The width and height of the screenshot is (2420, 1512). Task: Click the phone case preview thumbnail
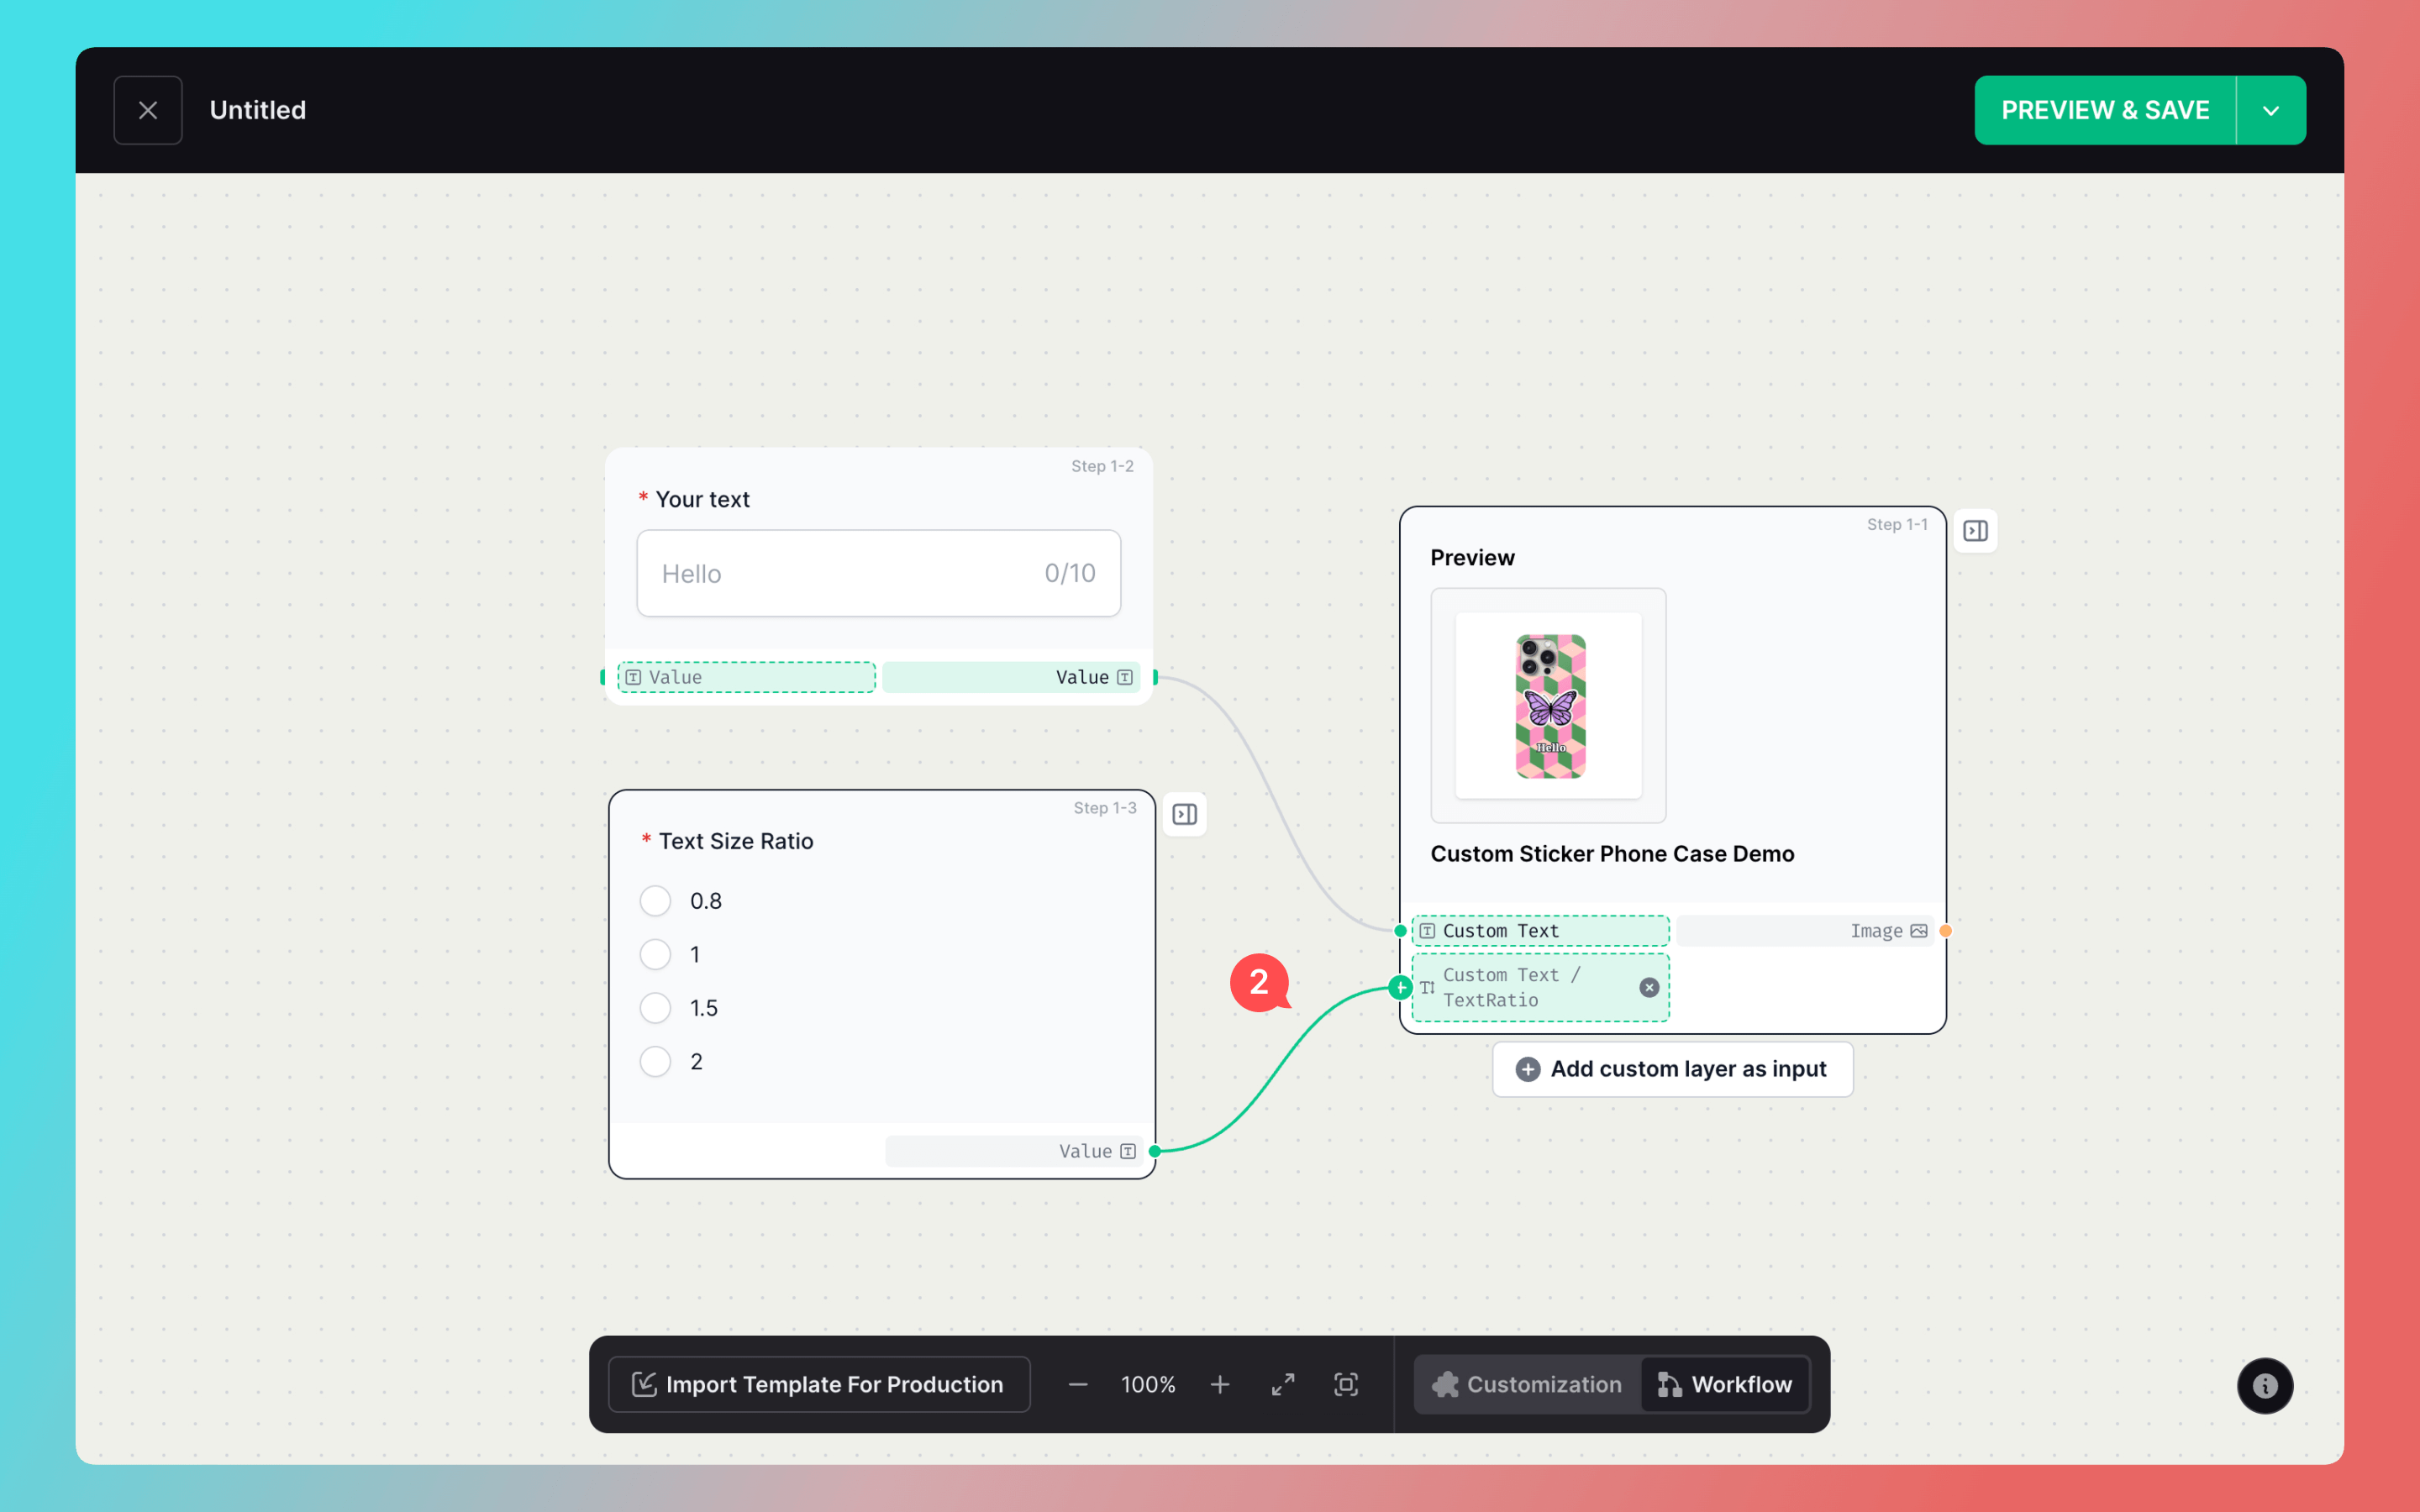click(1548, 706)
